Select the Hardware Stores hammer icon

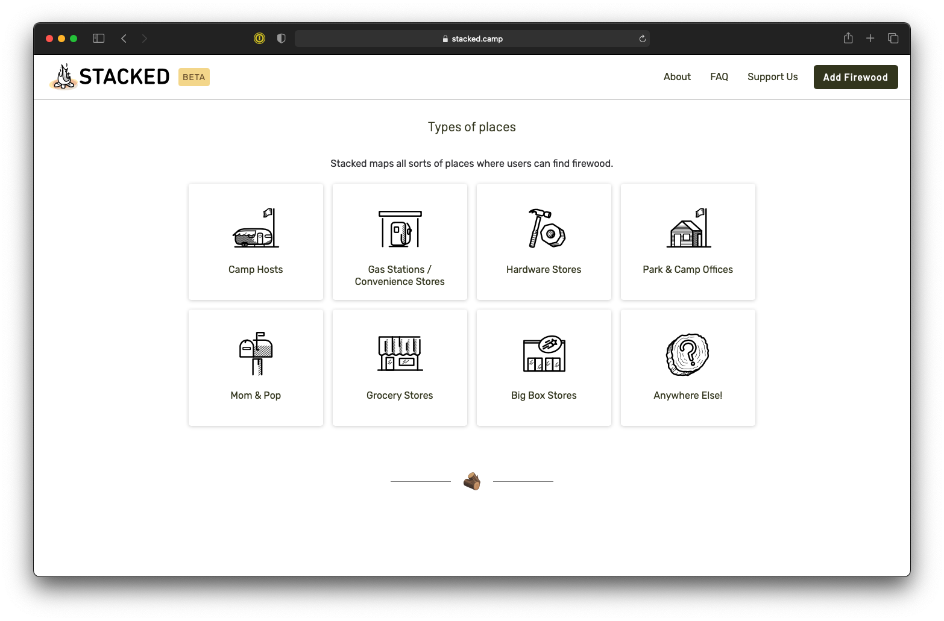[543, 229]
